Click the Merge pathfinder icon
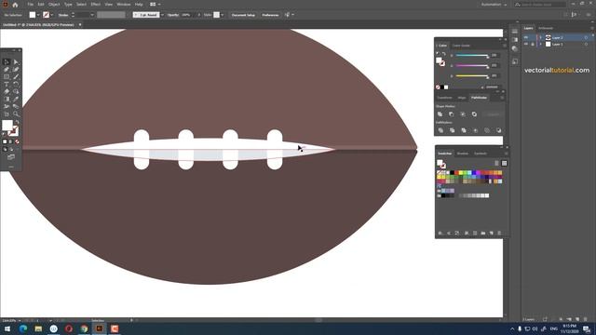596x335 pixels. 464,130
